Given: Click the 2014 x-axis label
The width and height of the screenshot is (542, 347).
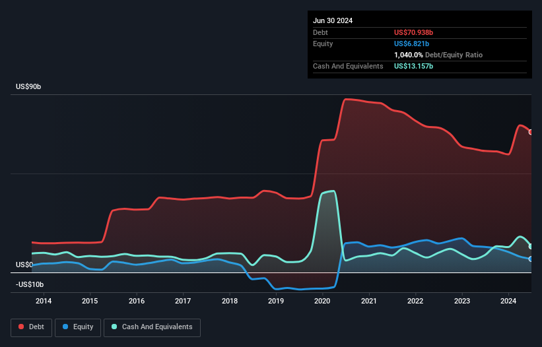Looking at the screenshot, I should [44, 301].
